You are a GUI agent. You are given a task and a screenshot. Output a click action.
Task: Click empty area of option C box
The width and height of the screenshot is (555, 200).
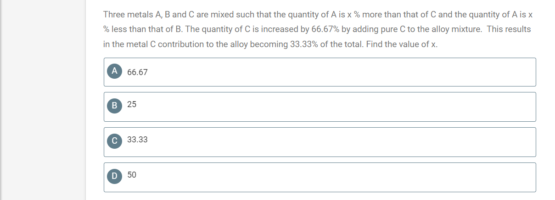pyautogui.click(x=340, y=142)
